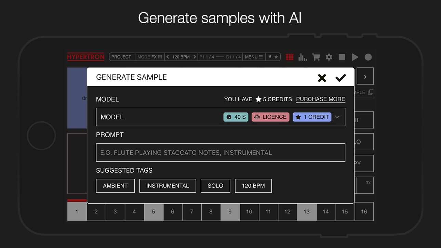Select the P1 1/4 pattern indicator

click(207, 57)
